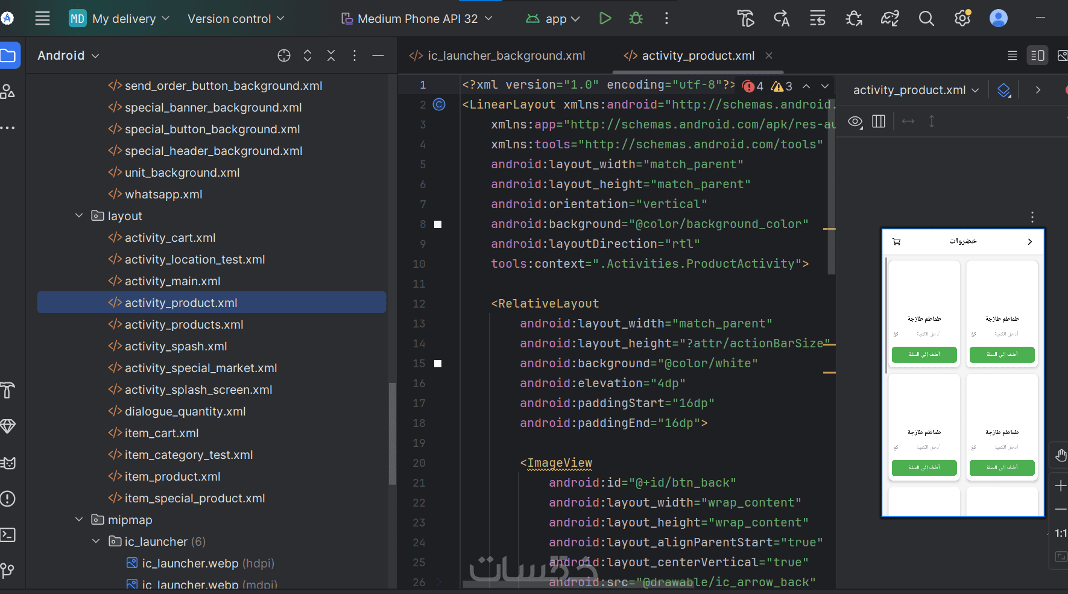Run the app with the green play button
Screen dimensions: 1068x594
(x=605, y=19)
